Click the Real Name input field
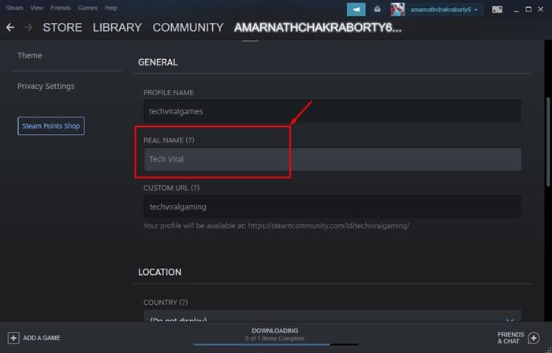The height and width of the screenshot is (353, 552). tap(331, 159)
